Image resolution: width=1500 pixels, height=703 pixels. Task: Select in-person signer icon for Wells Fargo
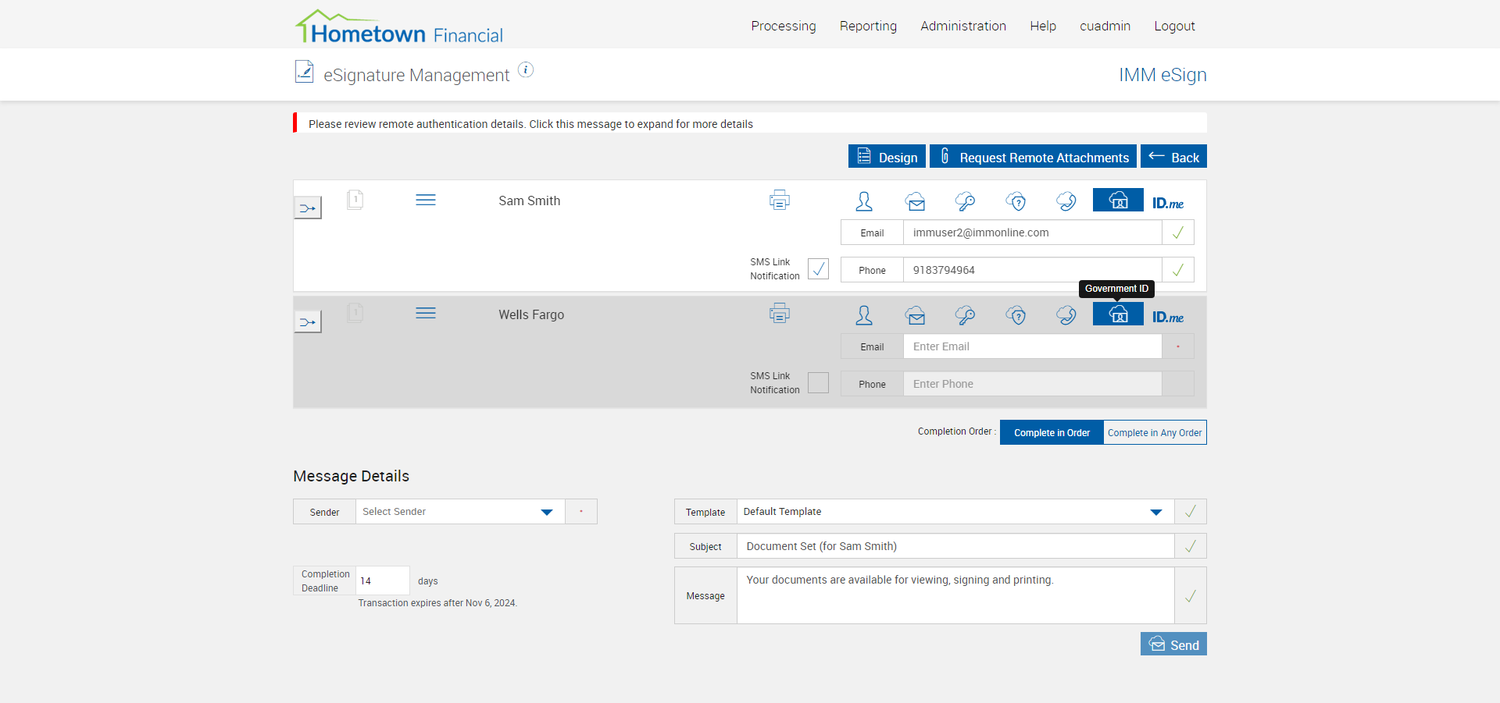864,315
